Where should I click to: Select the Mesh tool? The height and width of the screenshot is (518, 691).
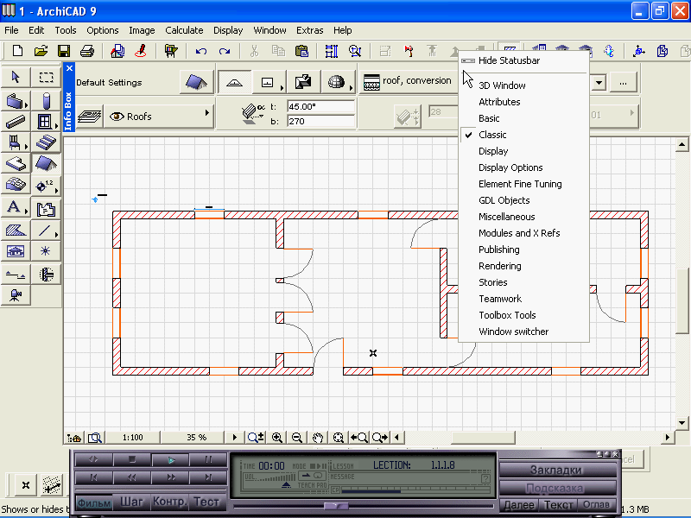[16, 184]
